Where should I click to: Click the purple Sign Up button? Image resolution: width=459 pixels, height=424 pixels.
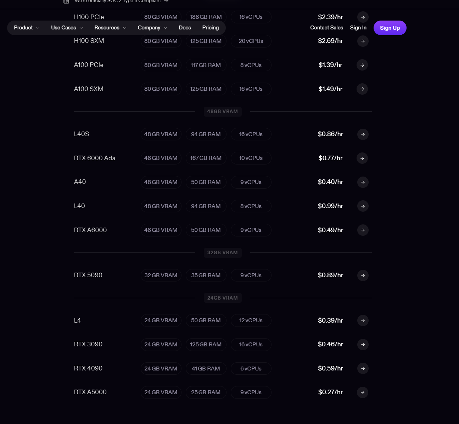click(390, 28)
